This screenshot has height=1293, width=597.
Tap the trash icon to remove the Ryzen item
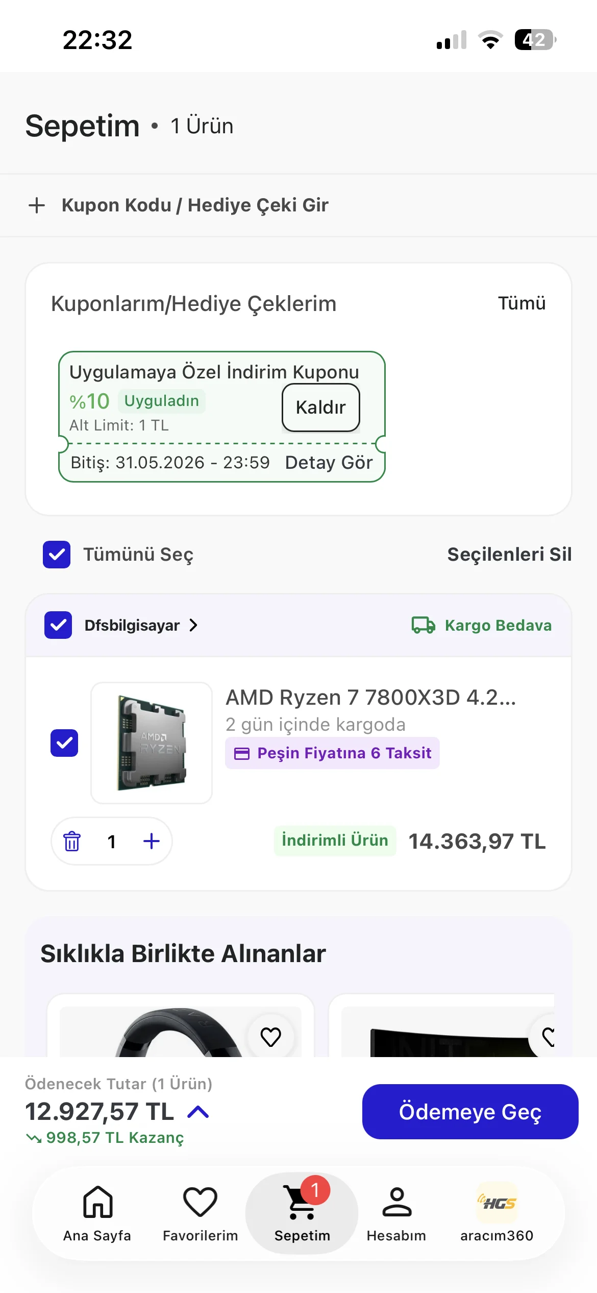(x=72, y=841)
